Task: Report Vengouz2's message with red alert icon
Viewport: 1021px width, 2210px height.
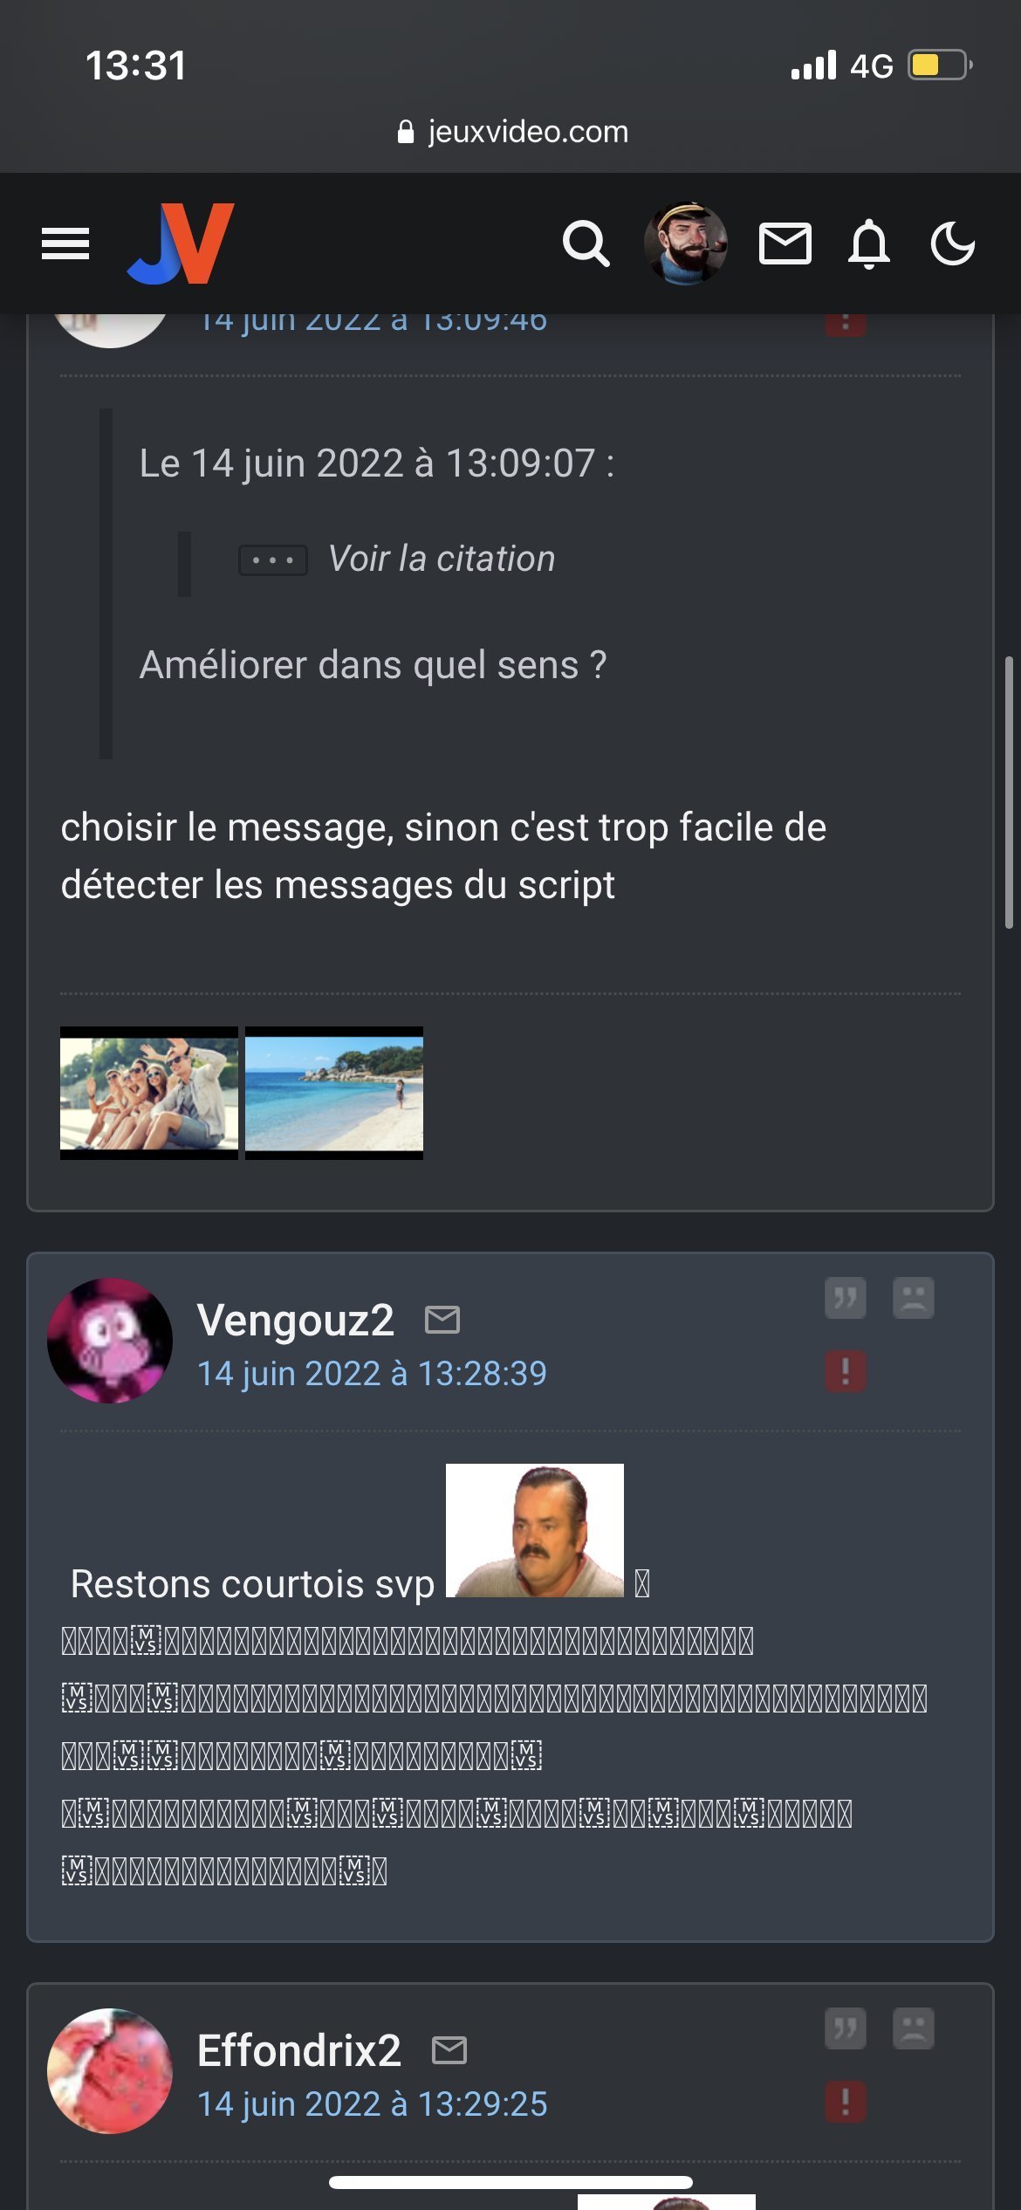Action: (x=846, y=1371)
